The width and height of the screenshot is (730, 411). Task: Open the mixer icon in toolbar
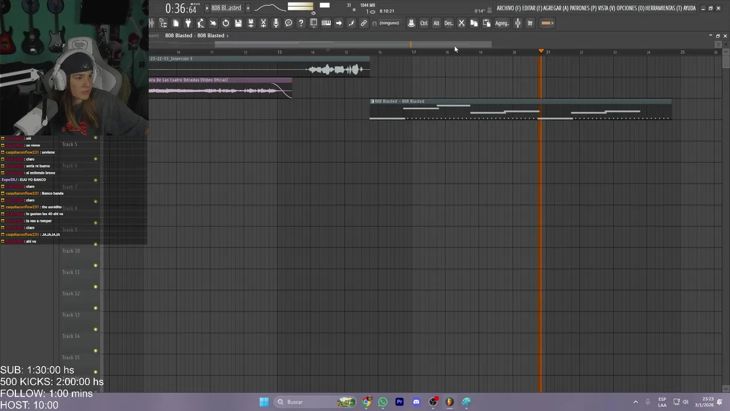click(x=151, y=23)
